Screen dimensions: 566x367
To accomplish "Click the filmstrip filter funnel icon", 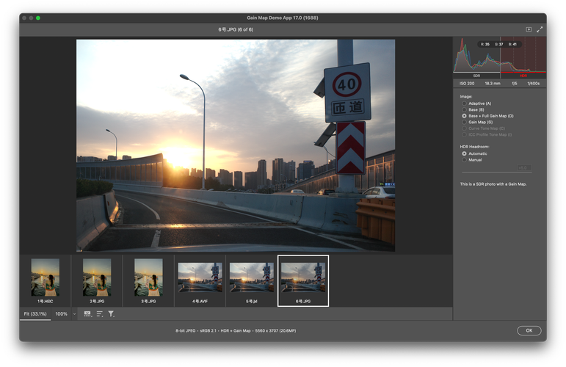I will click(111, 313).
